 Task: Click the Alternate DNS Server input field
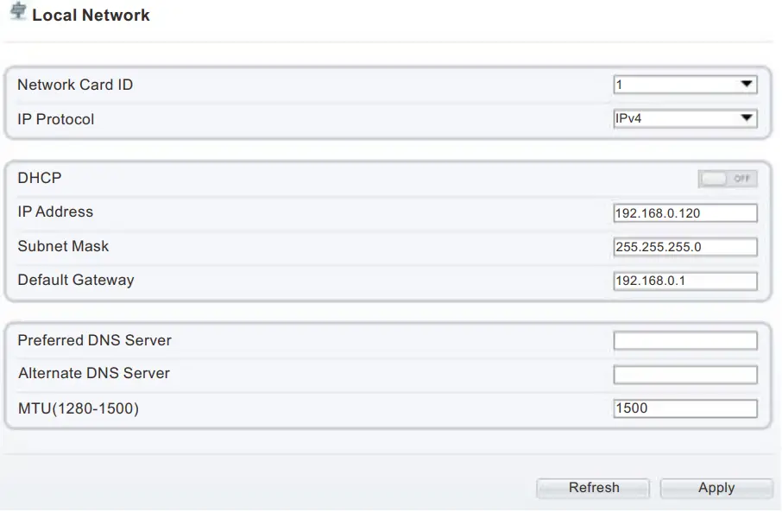684,373
